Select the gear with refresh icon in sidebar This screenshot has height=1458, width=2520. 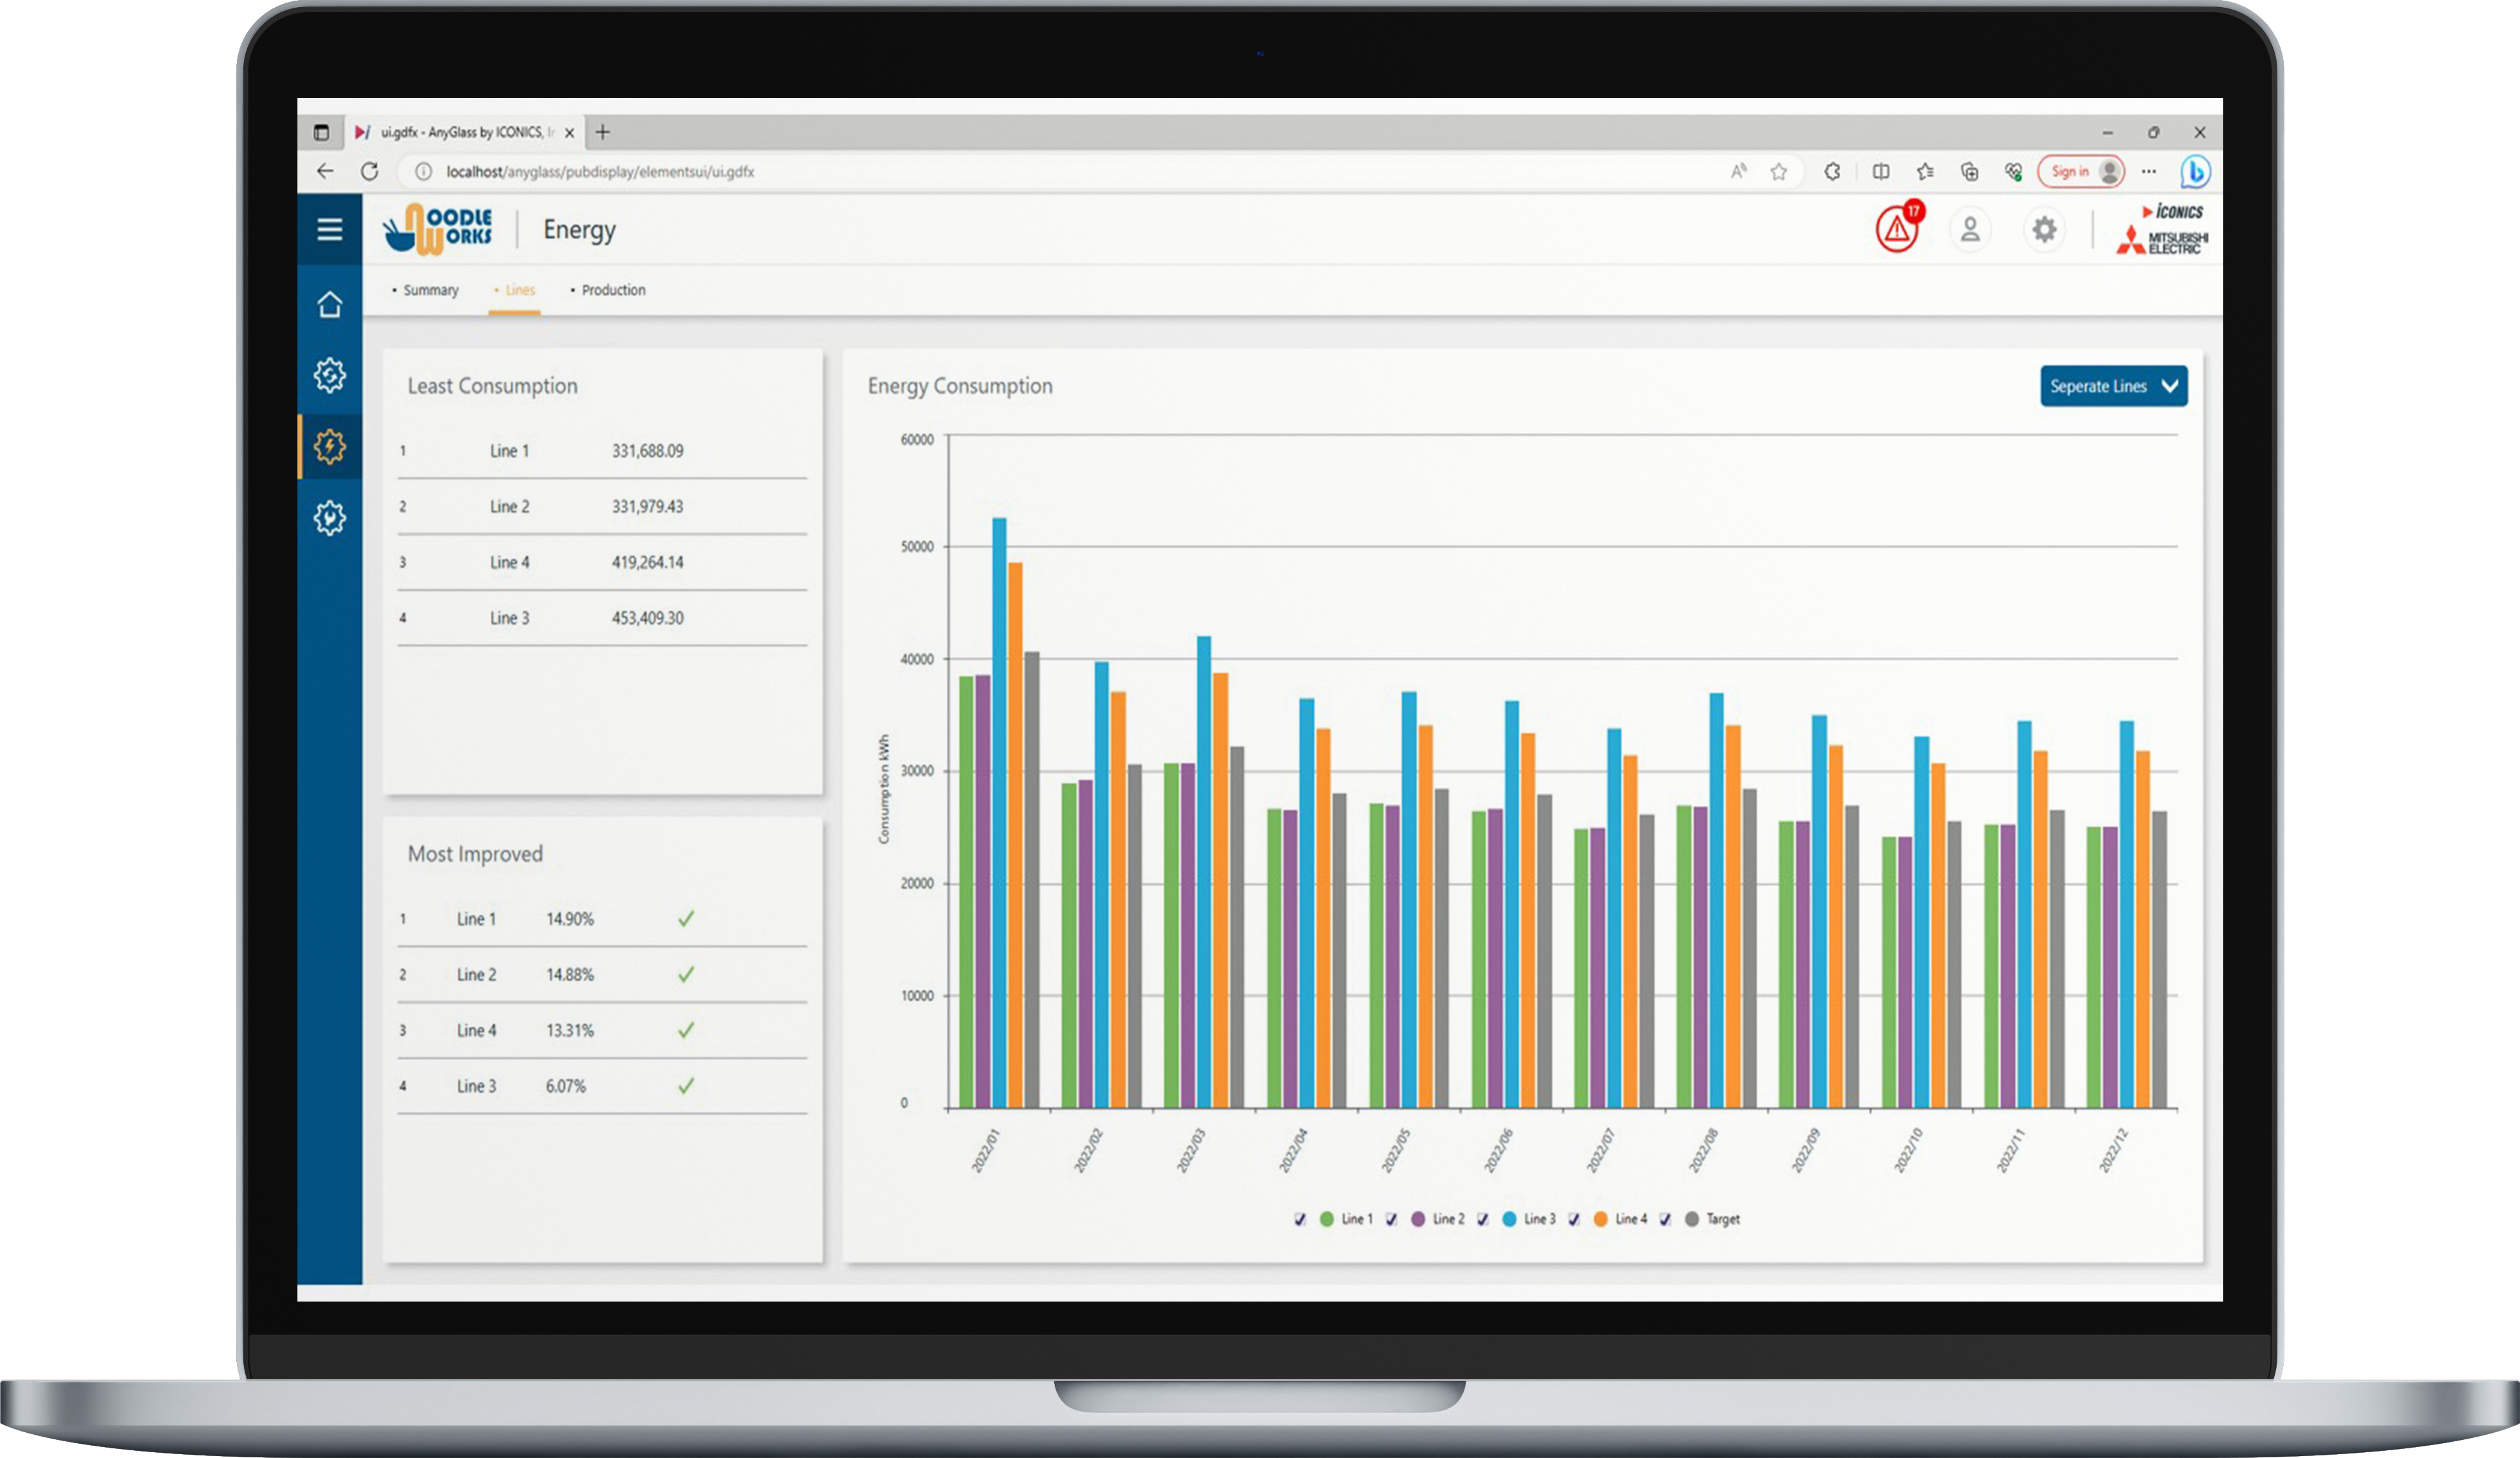click(330, 374)
